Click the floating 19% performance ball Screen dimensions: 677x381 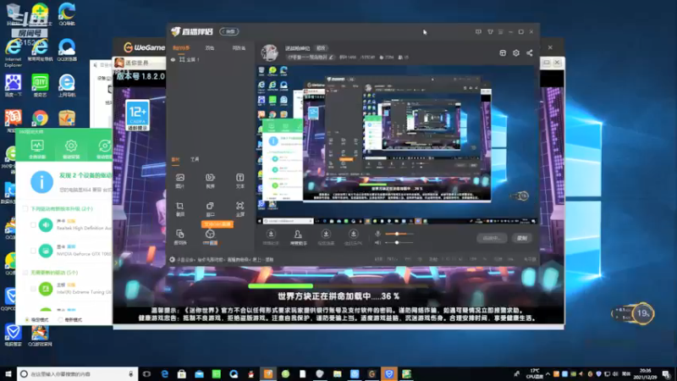pos(643,313)
